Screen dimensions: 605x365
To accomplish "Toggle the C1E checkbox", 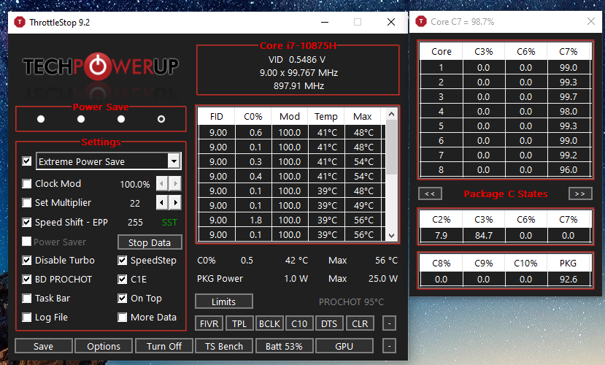I will pyautogui.click(x=123, y=280).
